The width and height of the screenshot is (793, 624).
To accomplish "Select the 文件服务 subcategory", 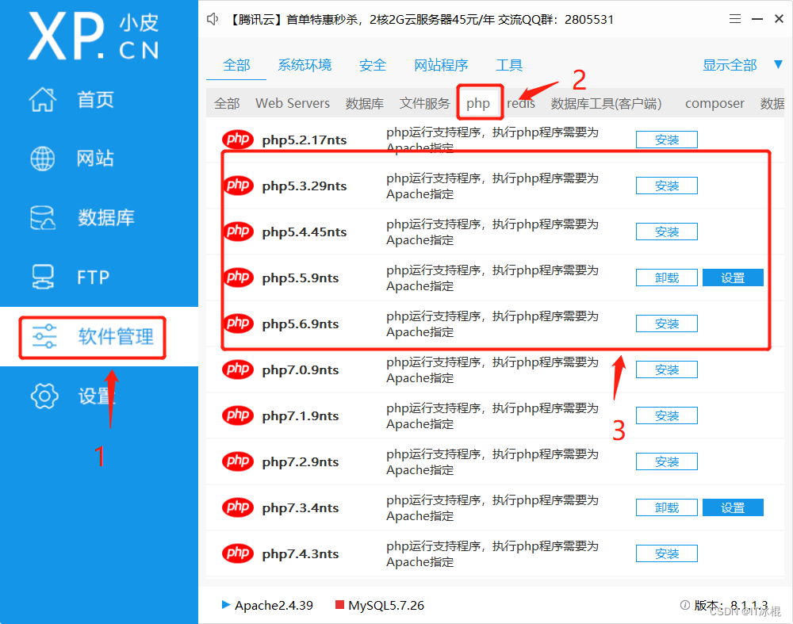I will (424, 103).
